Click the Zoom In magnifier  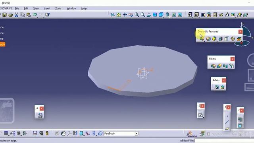click(x=137, y=15)
